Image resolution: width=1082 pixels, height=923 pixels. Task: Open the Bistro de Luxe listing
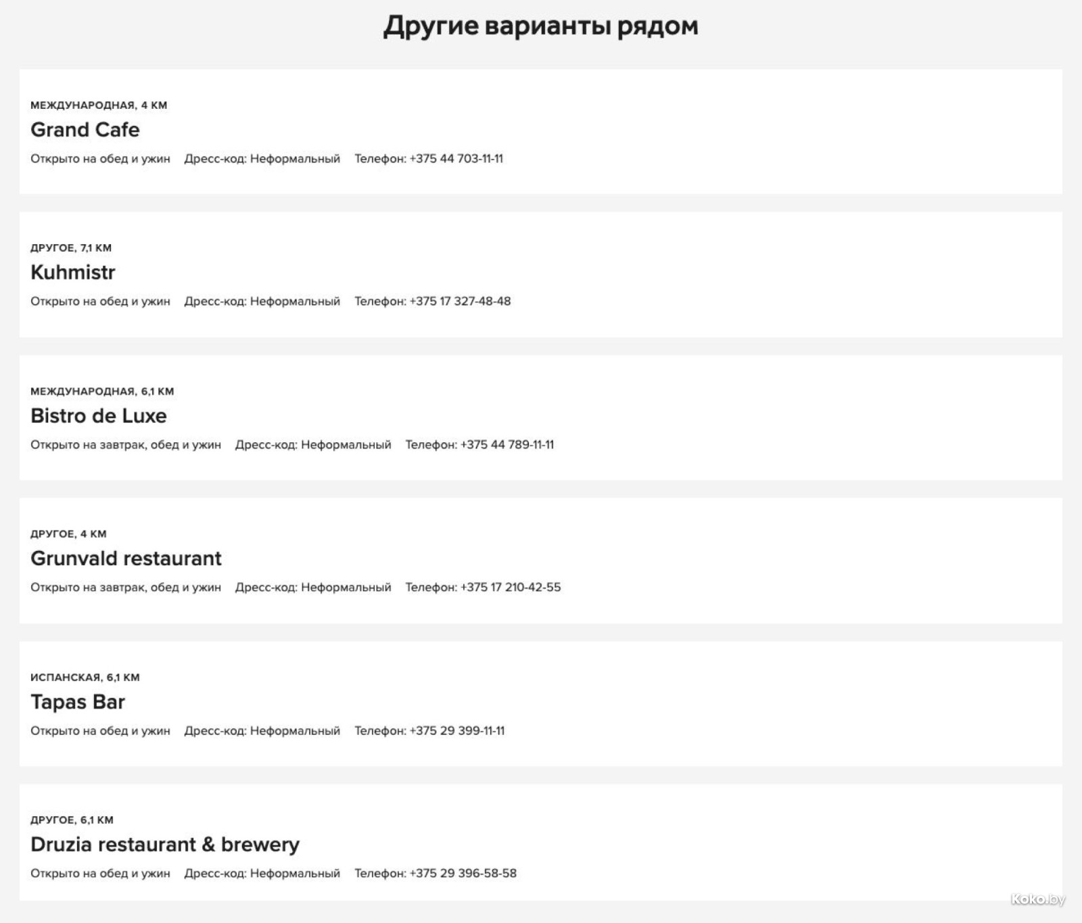click(99, 416)
